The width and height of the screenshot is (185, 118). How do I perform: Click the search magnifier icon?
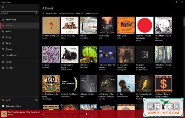point(36,13)
